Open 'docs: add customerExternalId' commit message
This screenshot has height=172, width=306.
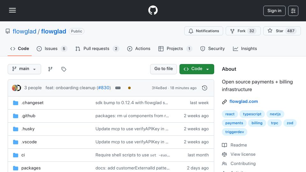[133, 168]
